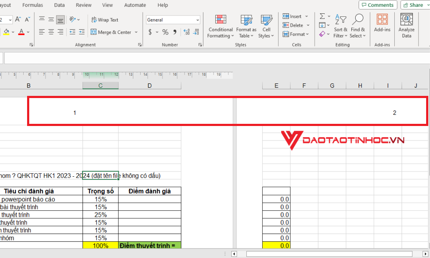The width and height of the screenshot is (430, 258).
Task: Select Top Align icon
Action: [x=42, y=19]
